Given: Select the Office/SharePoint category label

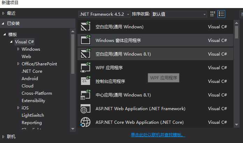Looking at the screenshot, I should tap(39, 64).
